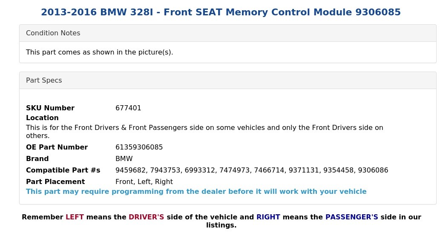This screenshot has height=236, width=443.
Task: Select SKU value 677401
Action: pos(128,108)
